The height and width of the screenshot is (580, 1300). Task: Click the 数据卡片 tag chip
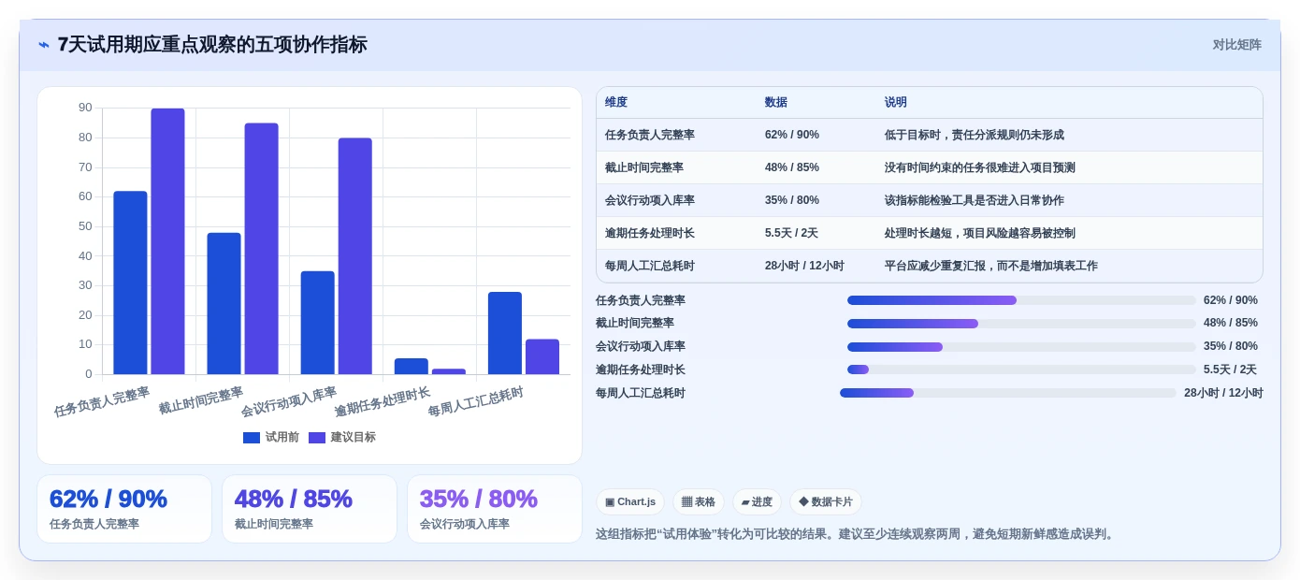[x=826, y=502]
